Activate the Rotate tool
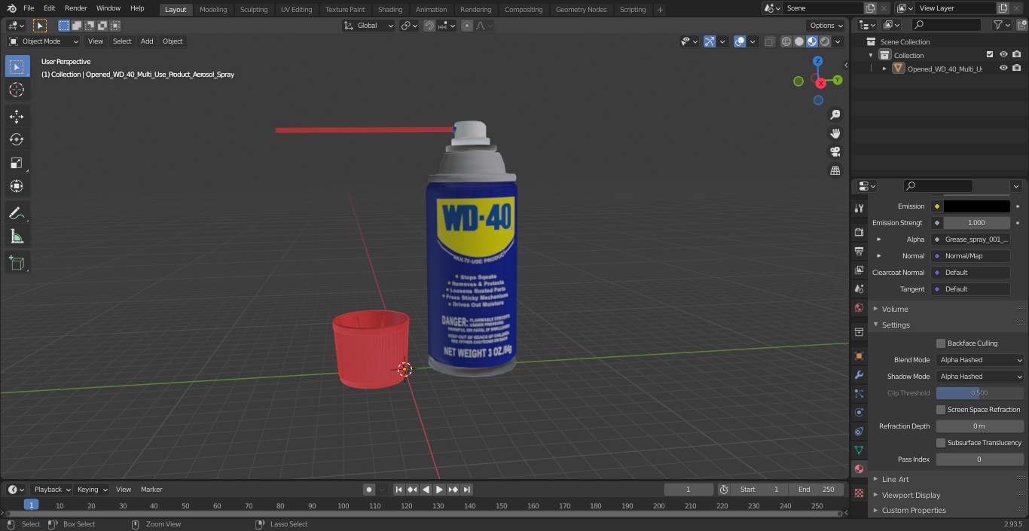 tap(17, 139)
